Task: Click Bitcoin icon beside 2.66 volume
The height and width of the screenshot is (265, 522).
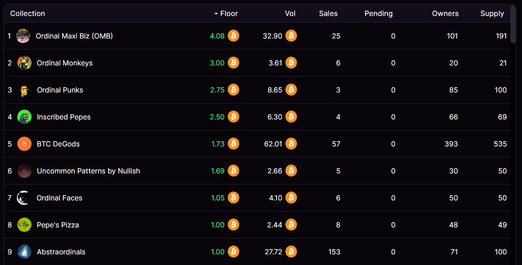Action: pyautogui.click(x=291, y=171)
